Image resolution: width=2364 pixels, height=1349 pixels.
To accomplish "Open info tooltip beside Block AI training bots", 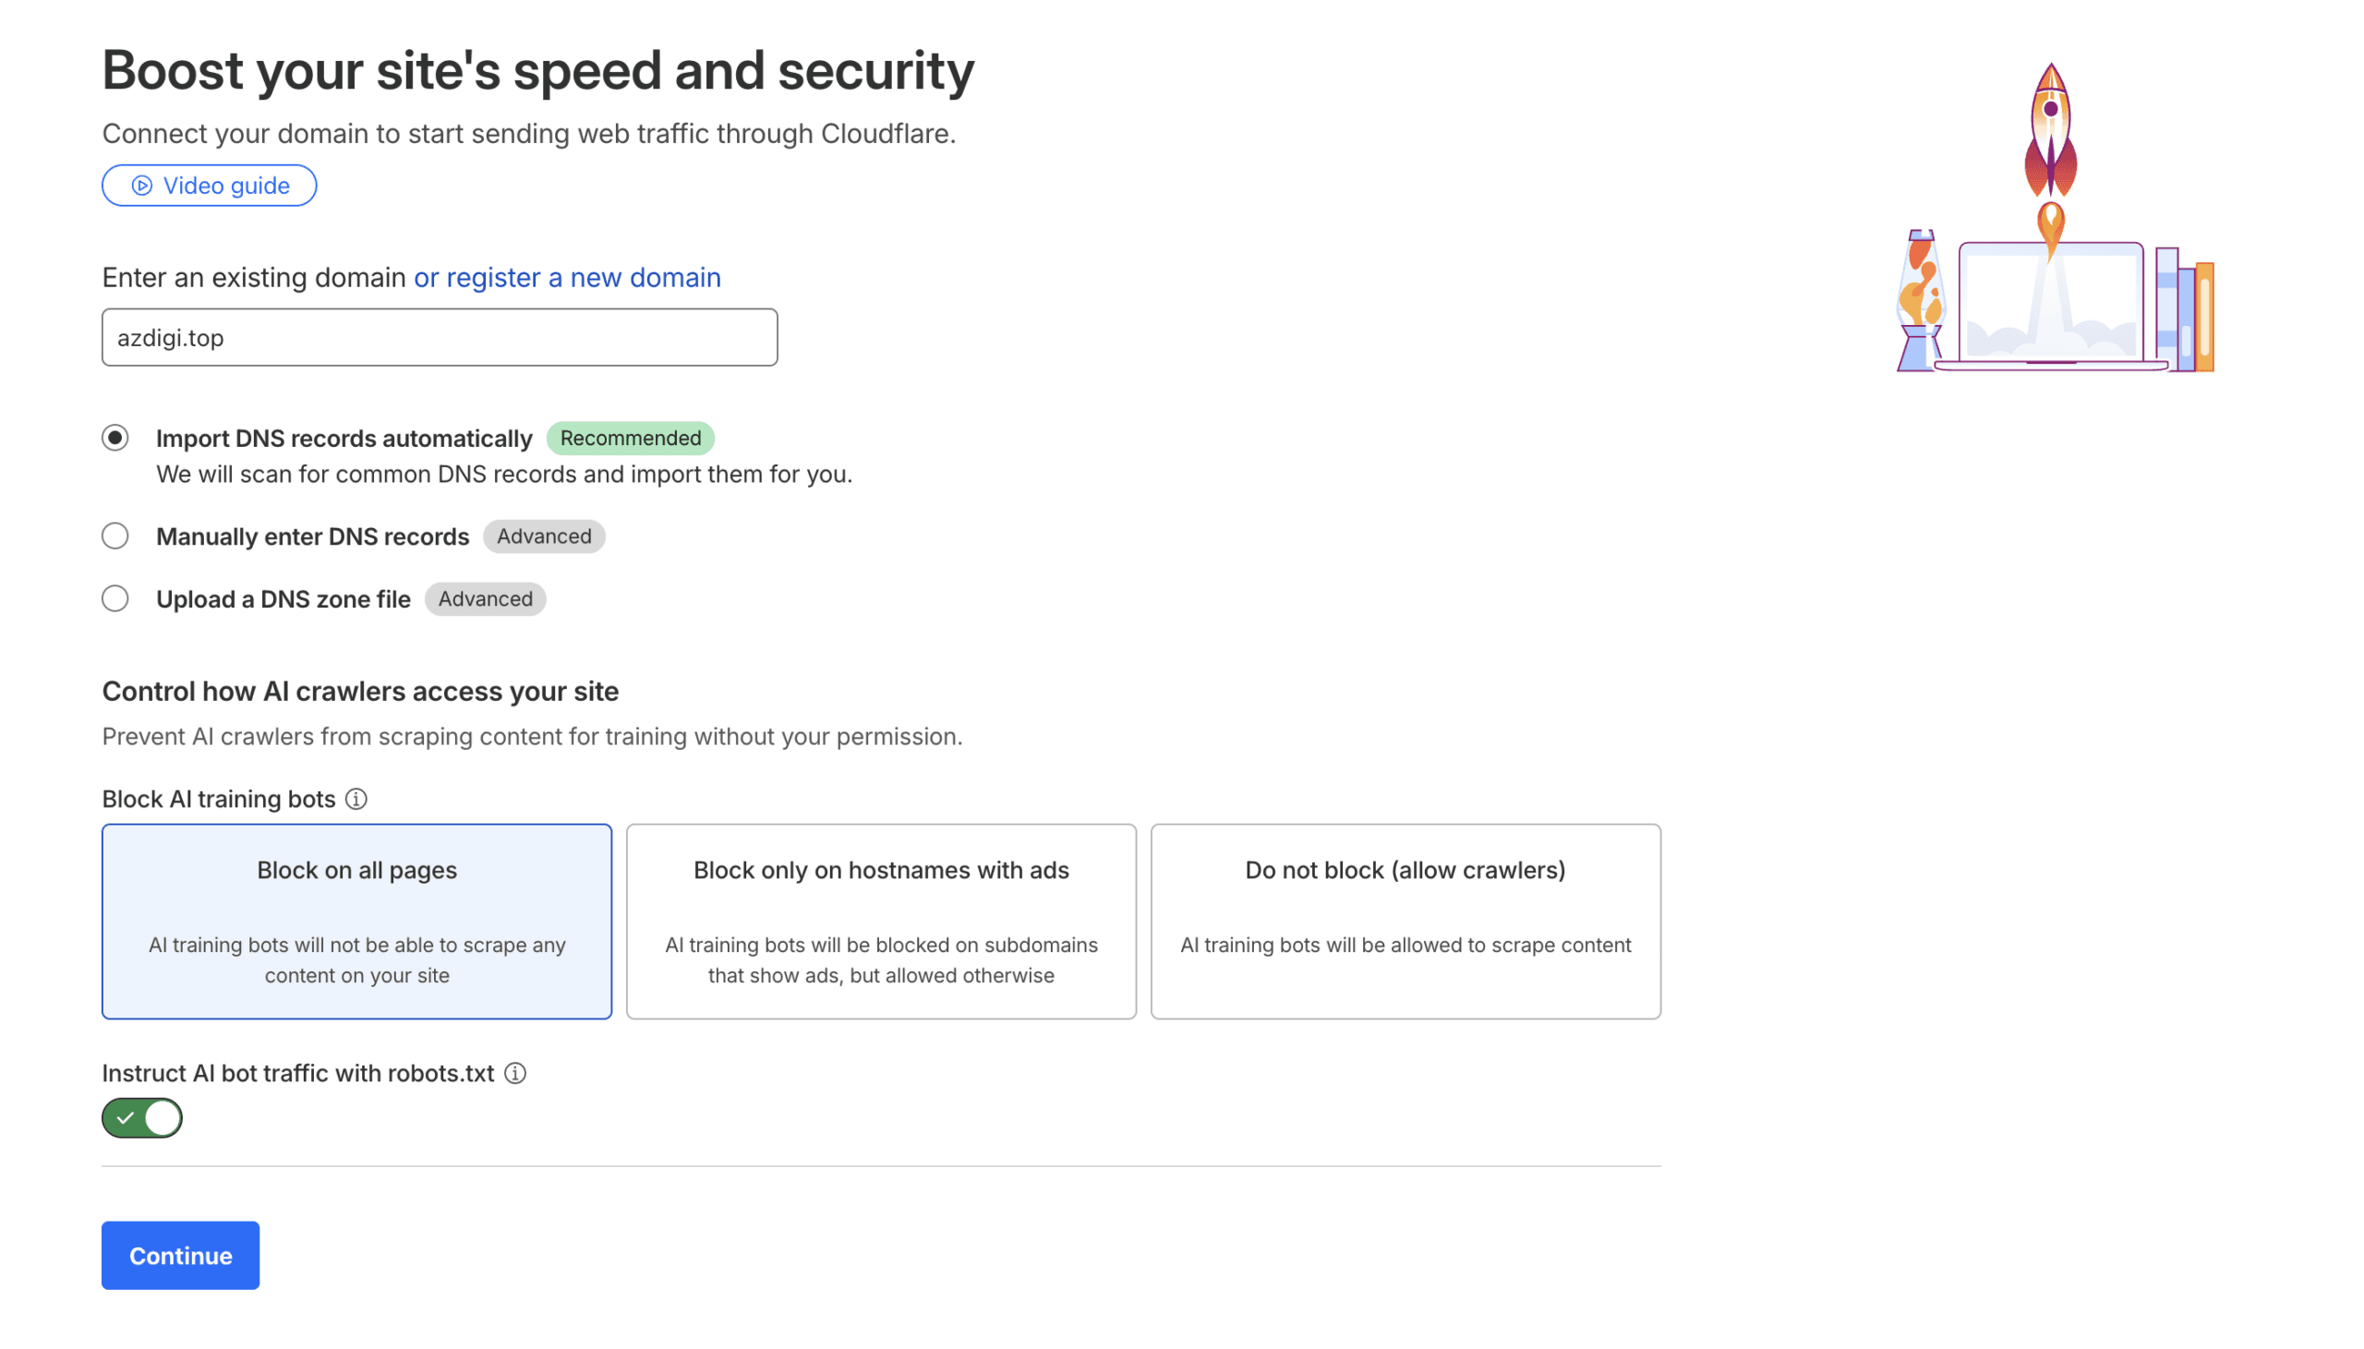I will 356,799.
